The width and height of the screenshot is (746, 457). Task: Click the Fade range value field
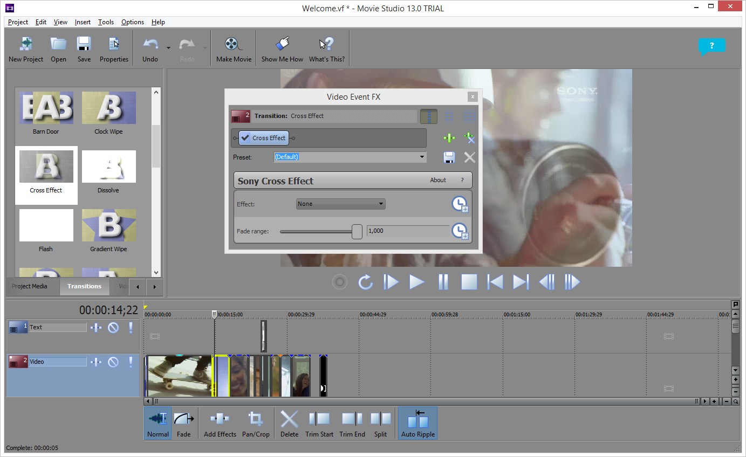pyautogui.click(x=408, y=231)
